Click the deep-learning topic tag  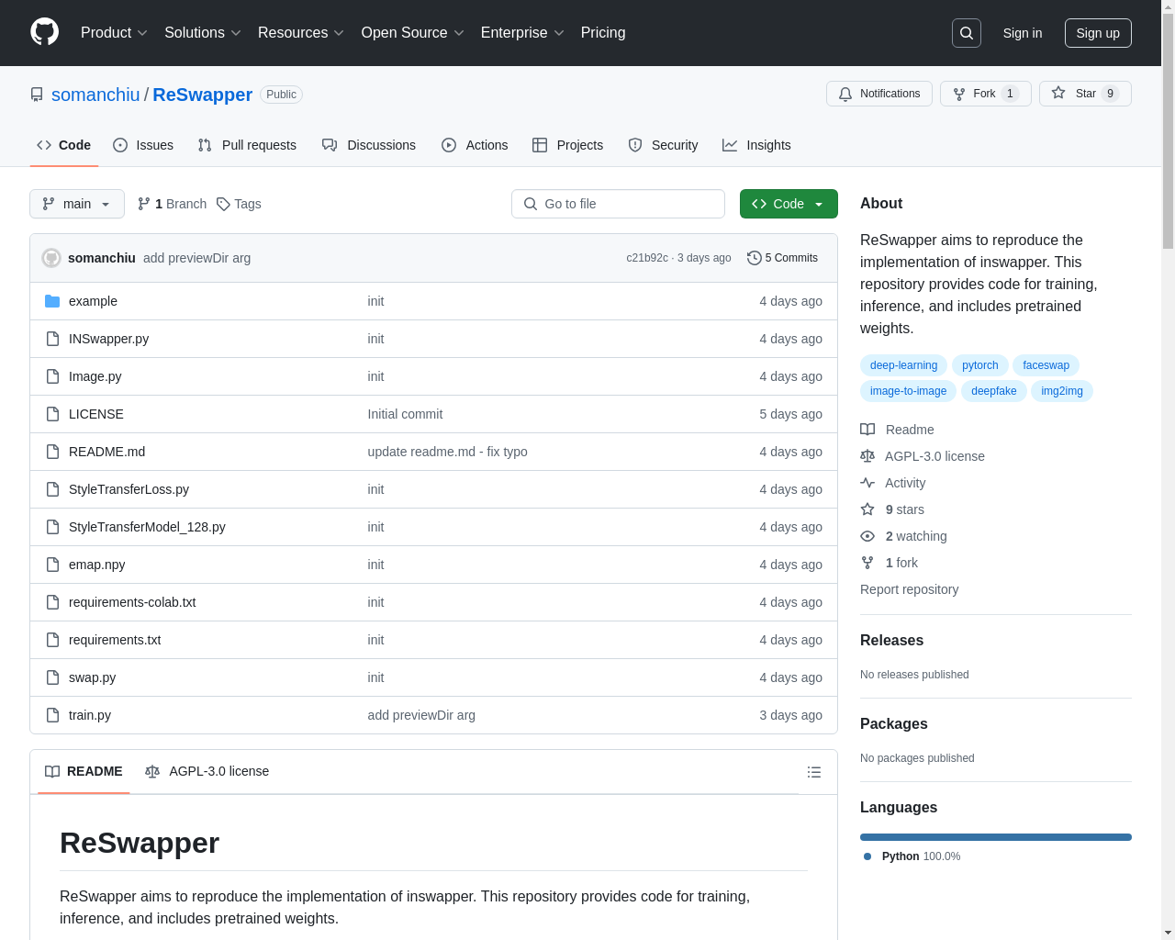click(903, 365)
